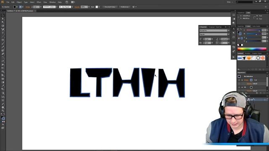This screenshot has height=151, width=269.
Task: Select the Direct Selection tool
Action: tap(3, 19)
